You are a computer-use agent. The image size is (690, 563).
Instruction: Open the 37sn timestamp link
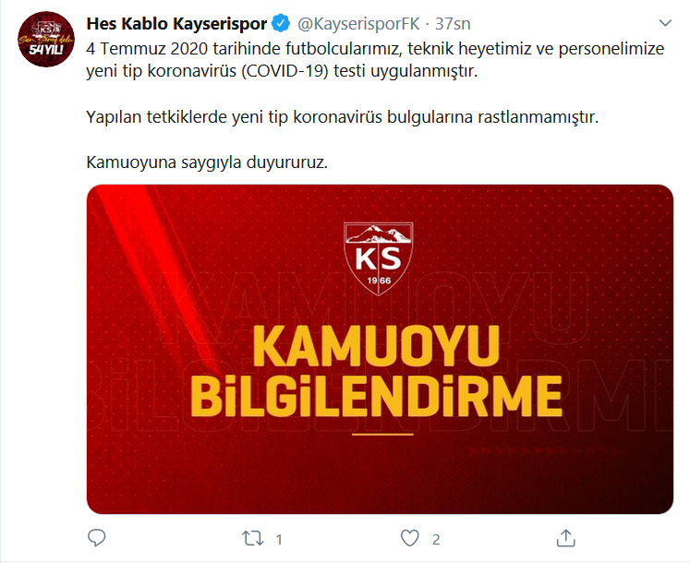click(453, 24)
